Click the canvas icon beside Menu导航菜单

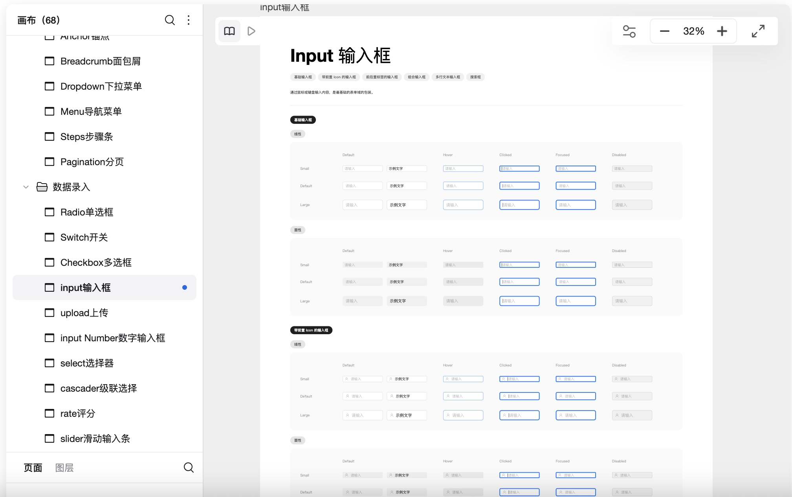pos(49,112)
